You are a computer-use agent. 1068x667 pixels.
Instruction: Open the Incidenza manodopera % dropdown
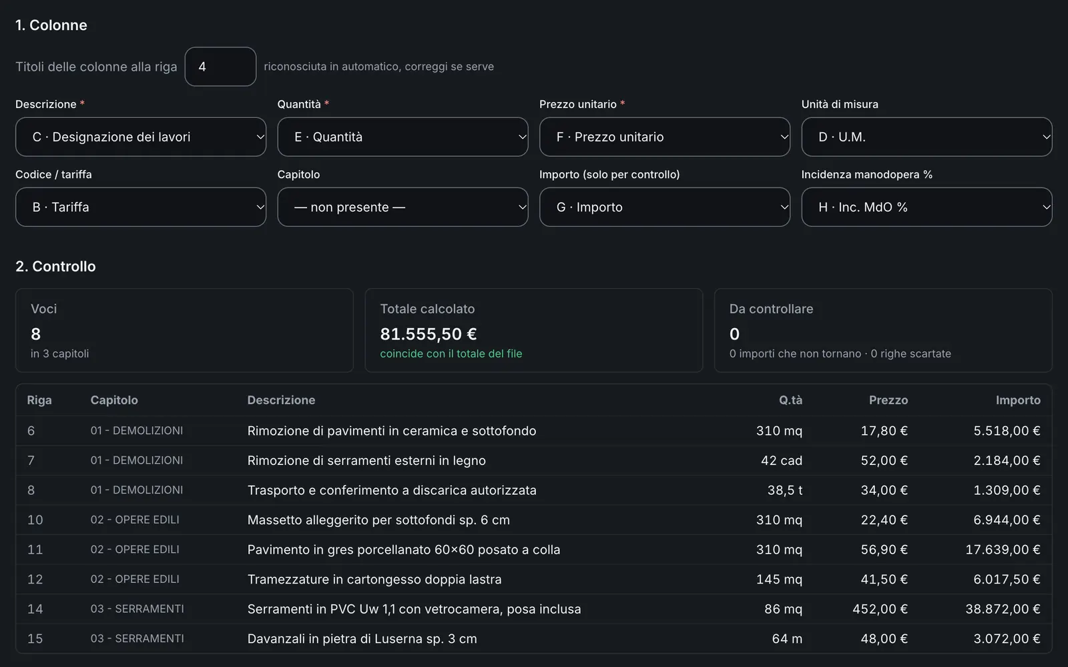click(x=926, y=207)
